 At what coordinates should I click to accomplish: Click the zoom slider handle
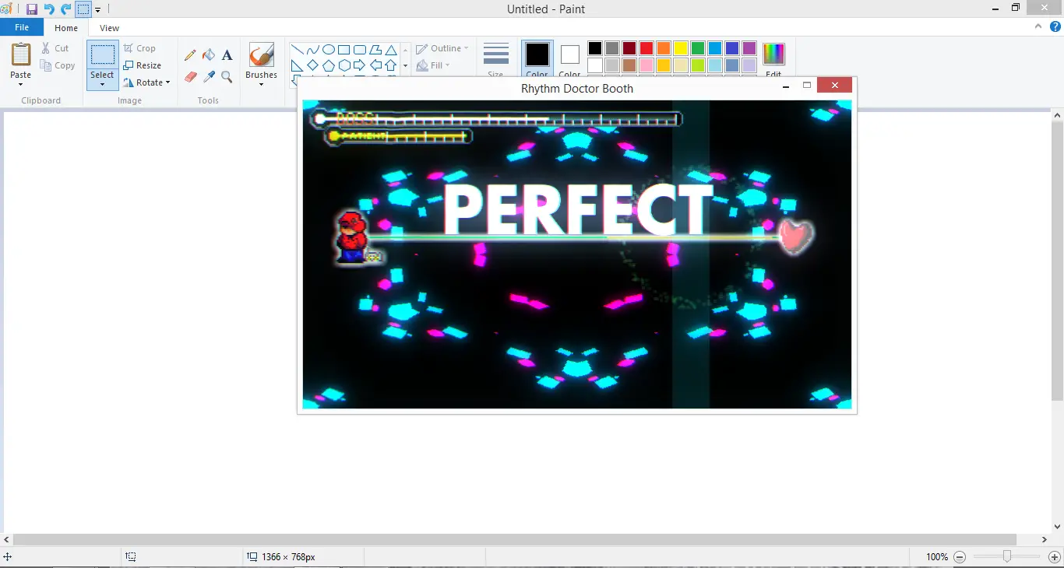click(1007, 556)
